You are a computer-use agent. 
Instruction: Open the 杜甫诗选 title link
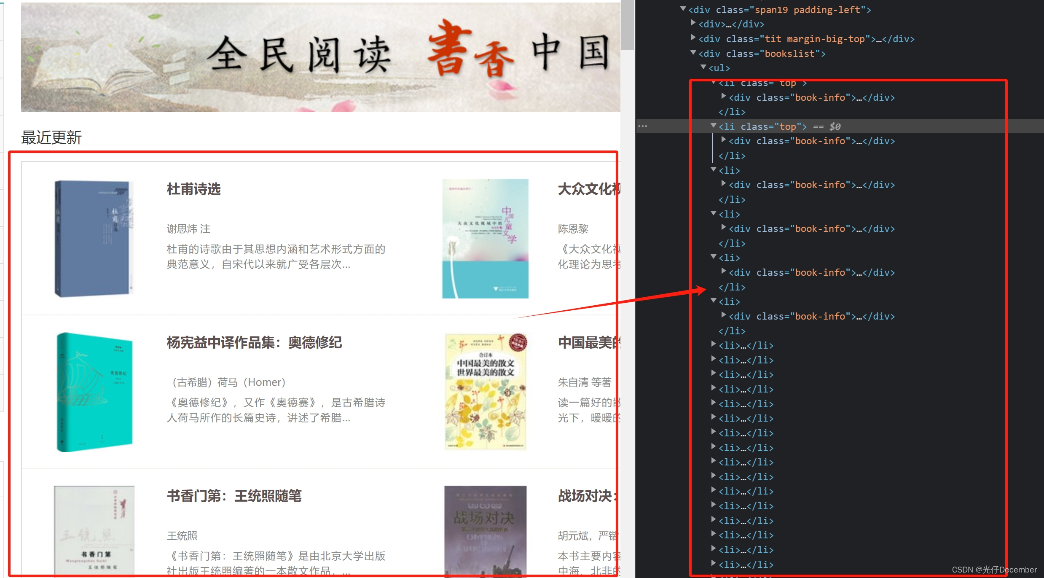click(x=193, y=189)
